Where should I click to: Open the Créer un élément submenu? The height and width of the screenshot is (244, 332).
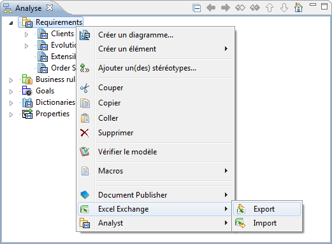tap(155, 49)
